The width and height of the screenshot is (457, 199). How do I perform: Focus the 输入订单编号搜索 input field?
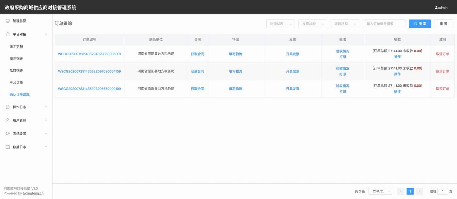pos(384,24)
